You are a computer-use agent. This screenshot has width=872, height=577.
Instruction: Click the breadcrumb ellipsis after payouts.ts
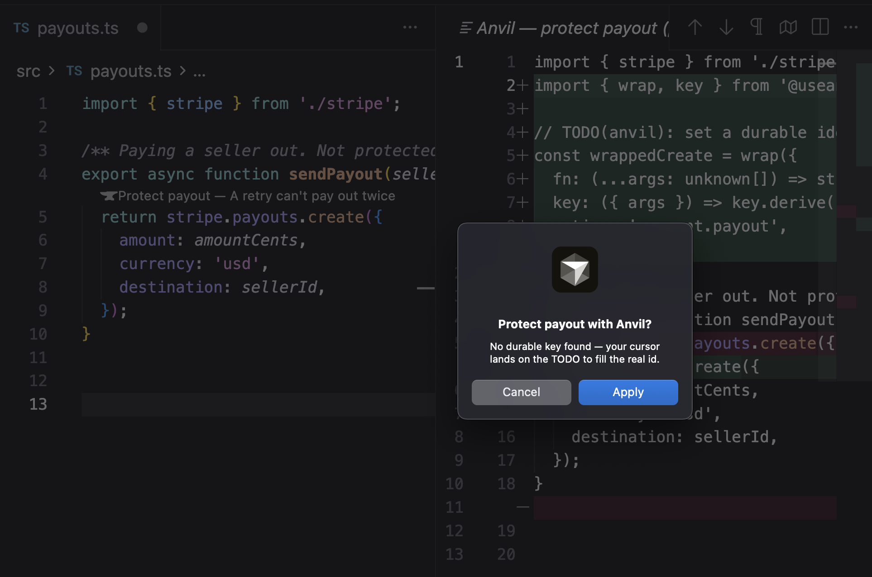point(199,72)
